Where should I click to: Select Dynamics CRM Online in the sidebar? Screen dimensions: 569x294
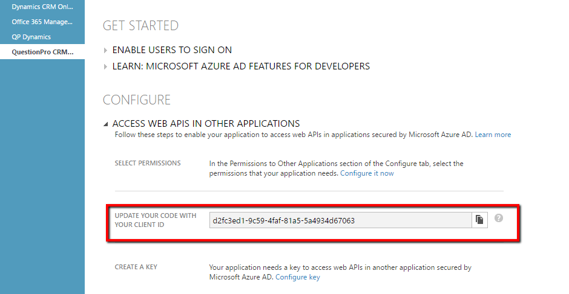tap(42, 7)
